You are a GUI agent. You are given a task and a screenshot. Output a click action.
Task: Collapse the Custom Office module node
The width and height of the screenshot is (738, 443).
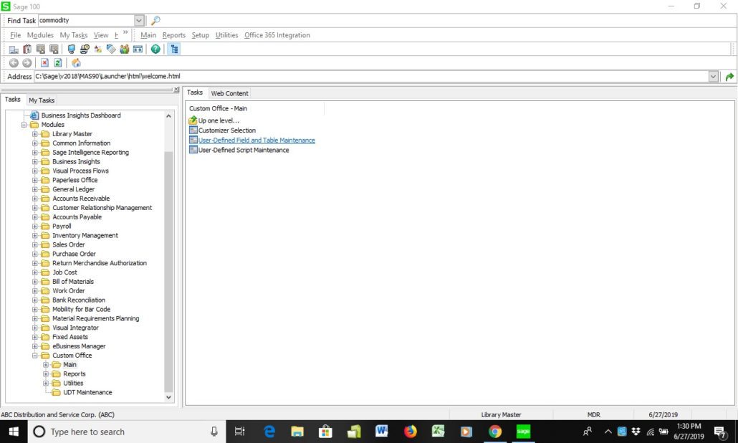pyautogui.click(x=35, y=356)
